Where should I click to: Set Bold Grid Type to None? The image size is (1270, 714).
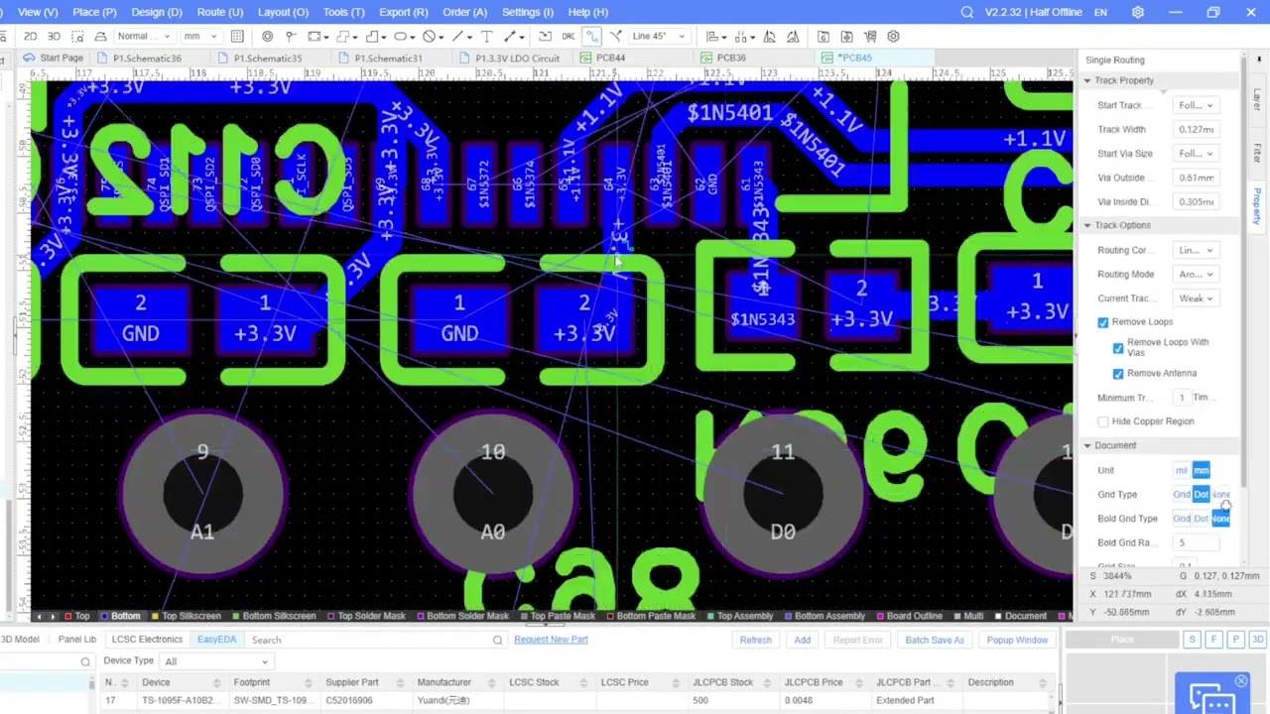click(x=1220, y=519)
